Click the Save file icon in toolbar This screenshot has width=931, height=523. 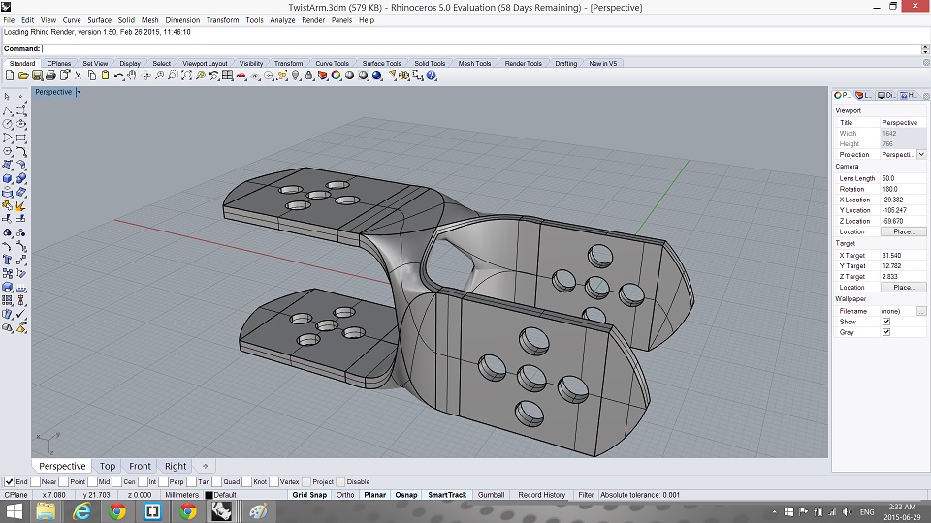[x=37, y=76]
